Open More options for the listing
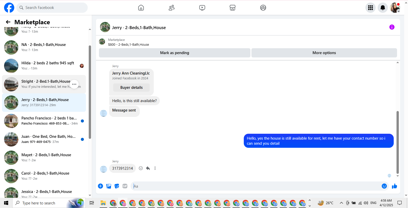Screen dimensions: 408x208 coord(324,53)
